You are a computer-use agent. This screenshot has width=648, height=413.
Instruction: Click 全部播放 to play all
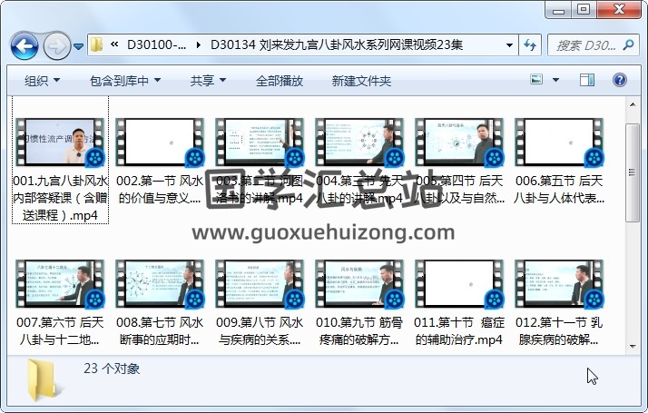[x=280, y=81]
